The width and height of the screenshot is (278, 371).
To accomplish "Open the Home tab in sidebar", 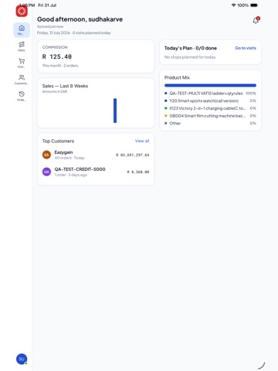I will [22, 30].
